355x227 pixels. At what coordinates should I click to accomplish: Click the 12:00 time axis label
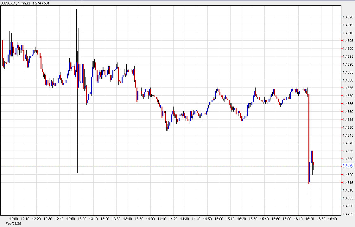(x=14, y=219)
